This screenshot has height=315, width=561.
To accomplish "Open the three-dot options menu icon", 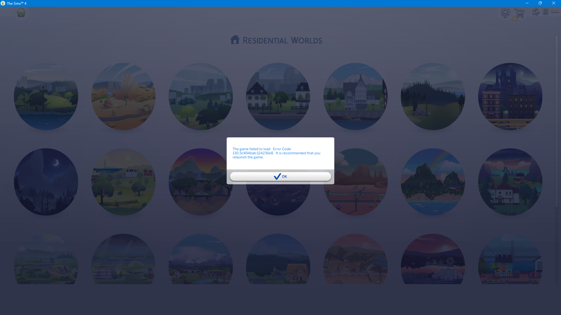I will point(555,12).
